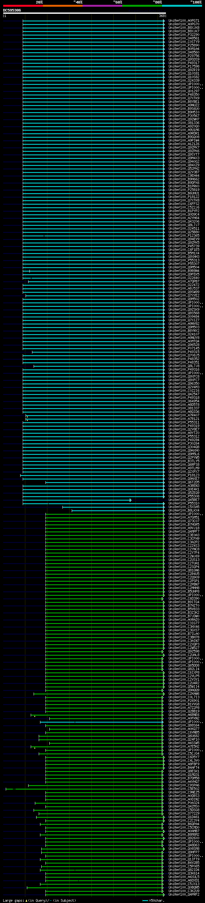Select the DC595306 query name
205x903 pixels.
(12, 10)
